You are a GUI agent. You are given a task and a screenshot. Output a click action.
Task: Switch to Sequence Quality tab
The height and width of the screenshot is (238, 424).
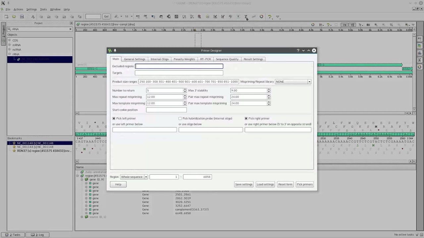[x=227, y=59]
